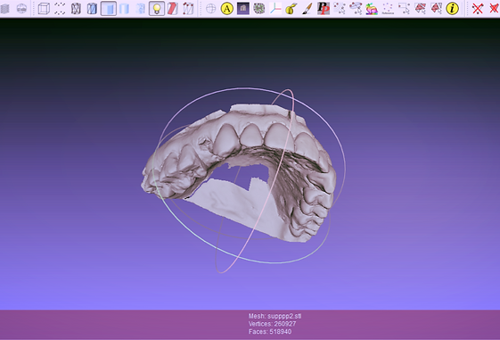Click the yellow 'A' annotation icon

pyautogui.click(x=226, y=9)
